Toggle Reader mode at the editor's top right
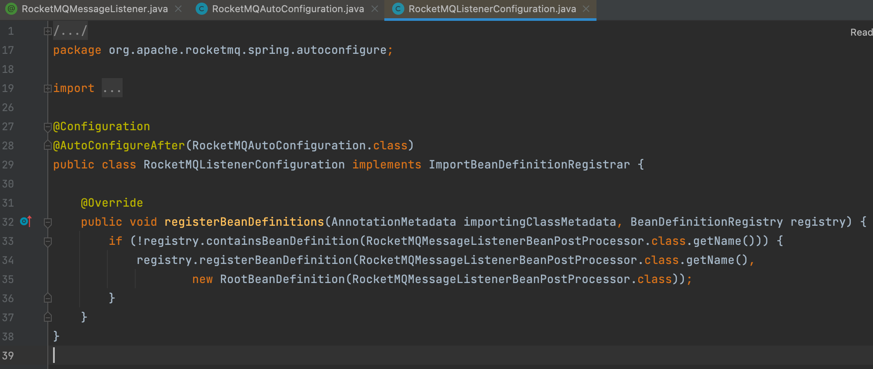Screen dimensions: 873x369 coord(861,32)
